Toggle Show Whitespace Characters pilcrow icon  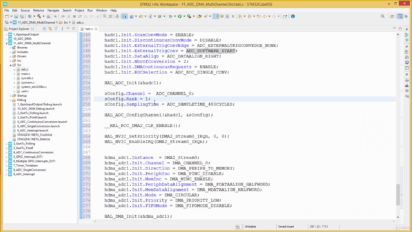click(233, 16)
